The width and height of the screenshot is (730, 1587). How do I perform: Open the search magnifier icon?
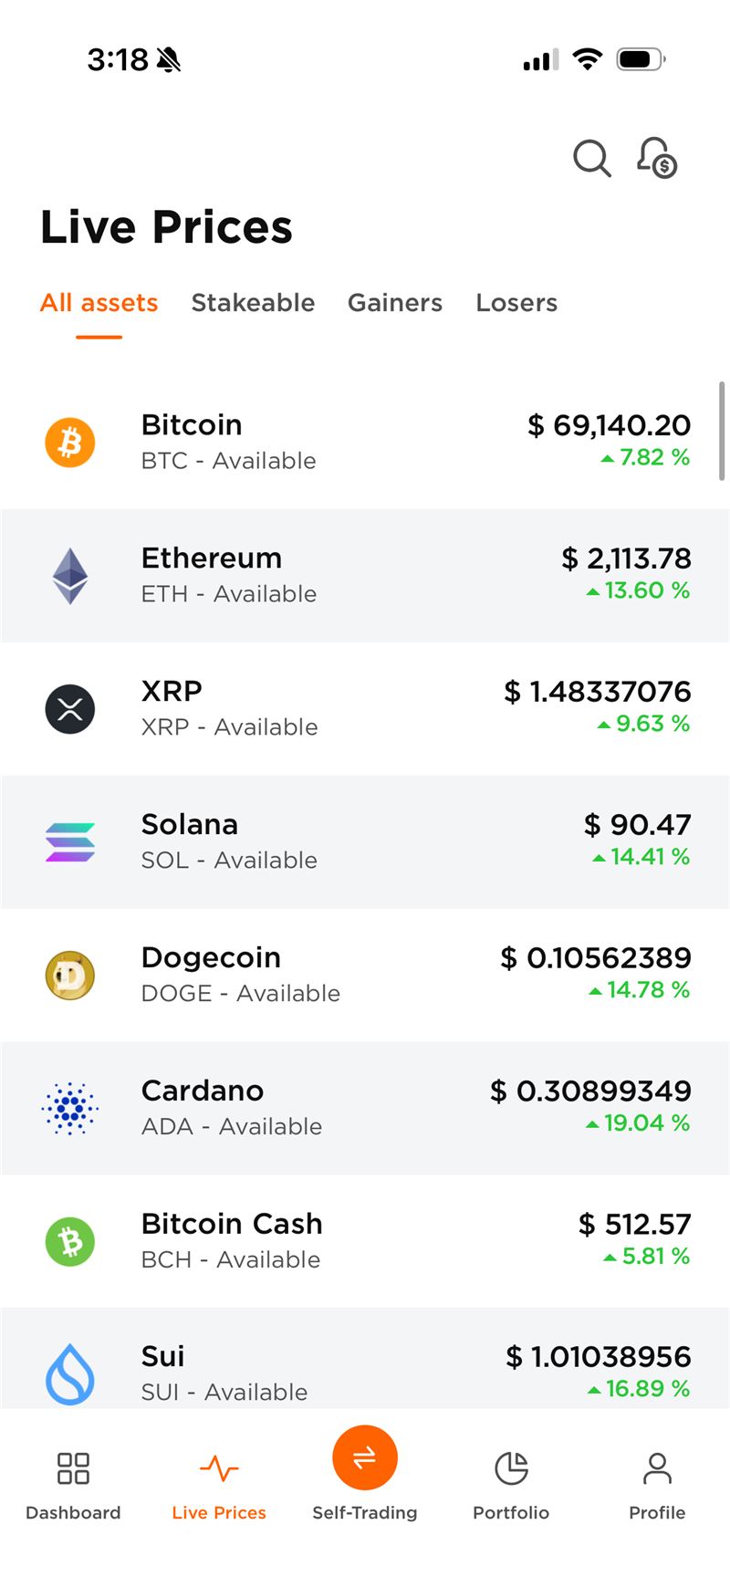[591, 158]
